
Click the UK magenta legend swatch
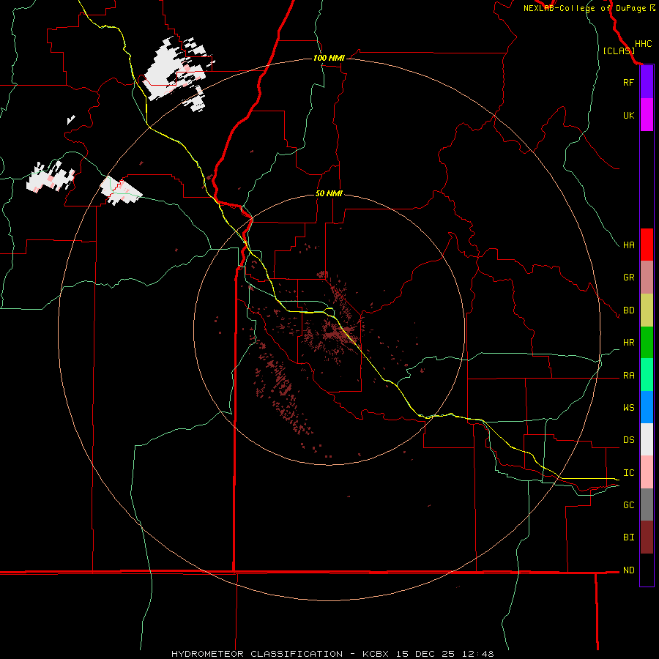[x=647, y=115]
